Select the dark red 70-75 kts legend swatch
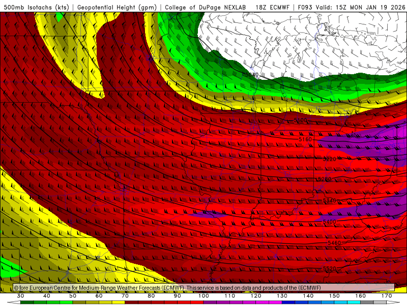 (132, 302)
